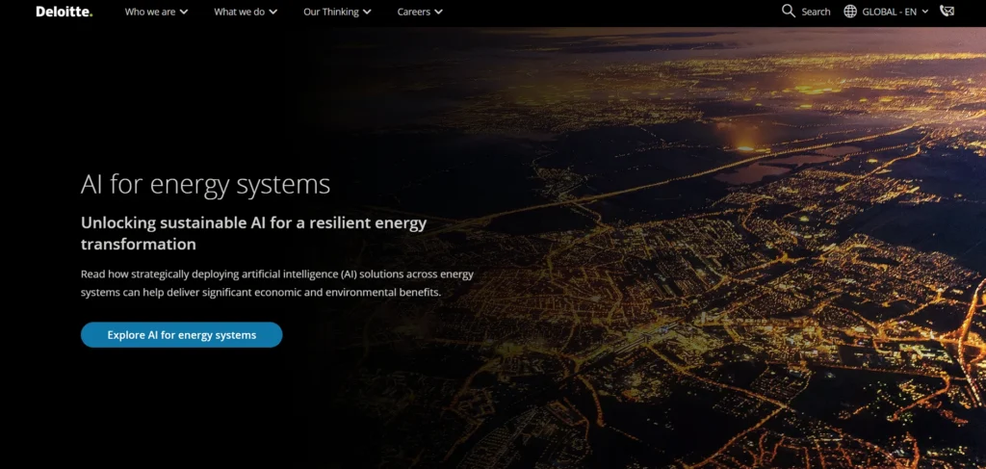Screen dimensions: 986x469
Task: Open the phone and envelope contact icon
Action: coord(947,11)
